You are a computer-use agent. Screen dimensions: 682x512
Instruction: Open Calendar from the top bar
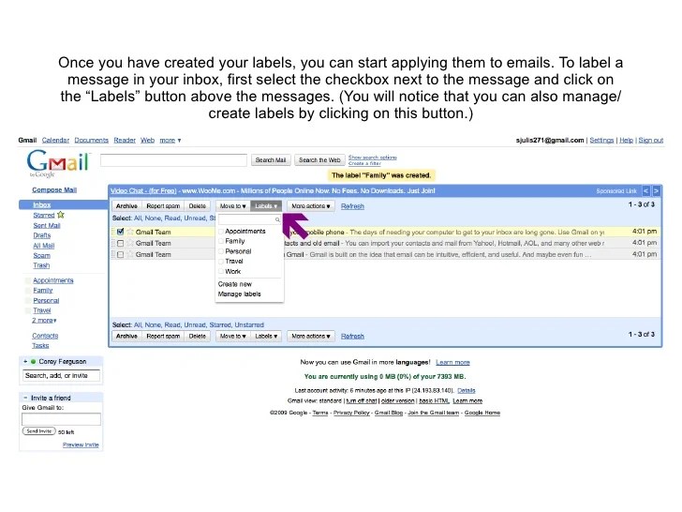55,141
